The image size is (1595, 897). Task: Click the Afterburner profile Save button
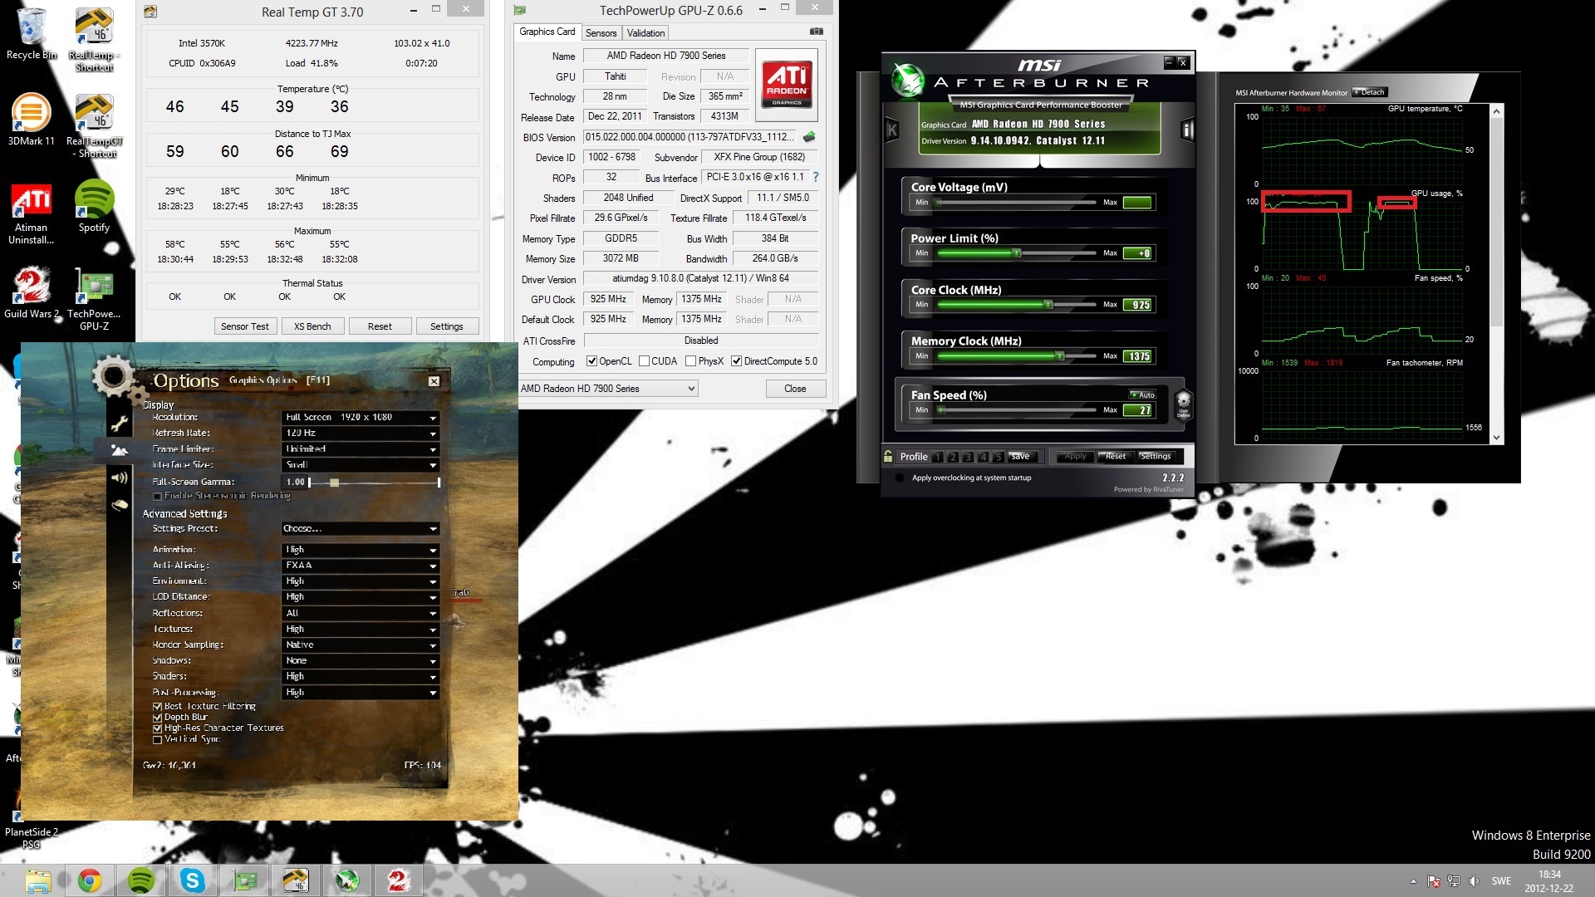pyautogui.click(x=1020, y=456)
